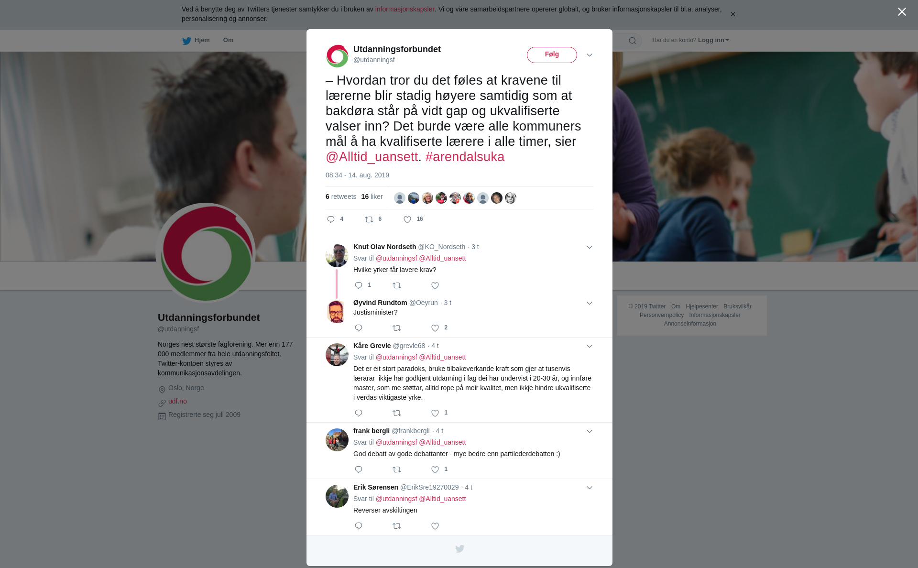The height and width of the screenshot is (568, 918).
Task: Open the udf.no website link
Action: [177, 401]
